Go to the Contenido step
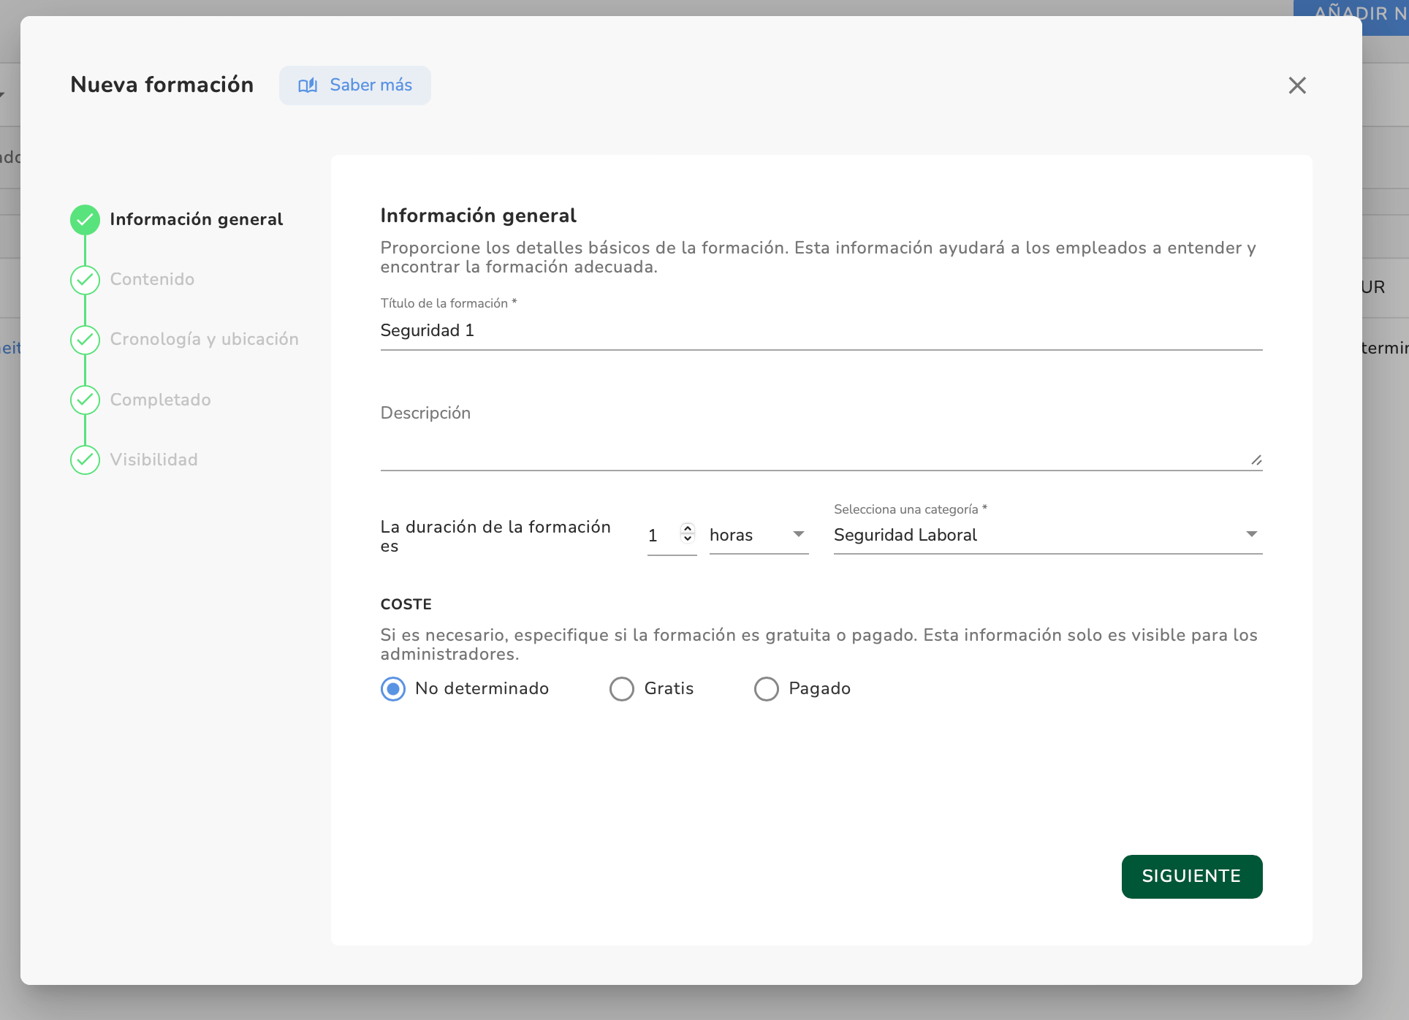This screenshot has width=1409, height=1020. [x=152, y=280]
